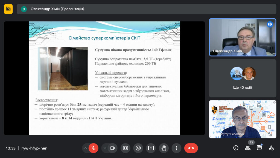Image resolution: width=280 pixels, height=158 pixels.
Task: Turn on closed captions
Action: point(126,148)
